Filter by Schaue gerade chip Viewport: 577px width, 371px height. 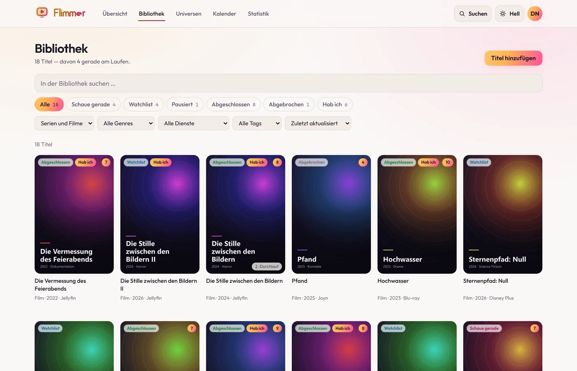[x=94, y=104]
